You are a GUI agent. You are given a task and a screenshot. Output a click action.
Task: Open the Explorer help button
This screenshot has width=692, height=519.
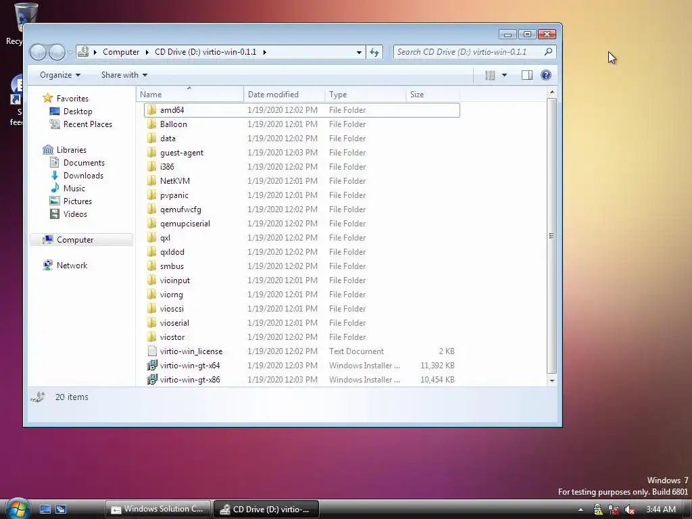(546, 75)
